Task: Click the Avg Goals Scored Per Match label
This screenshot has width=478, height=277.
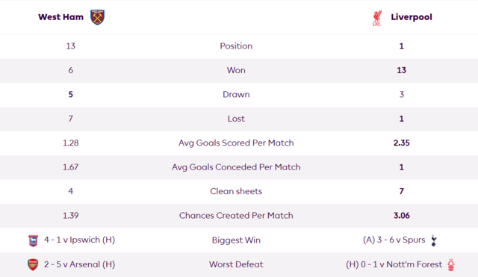Action: coord(236,143)
